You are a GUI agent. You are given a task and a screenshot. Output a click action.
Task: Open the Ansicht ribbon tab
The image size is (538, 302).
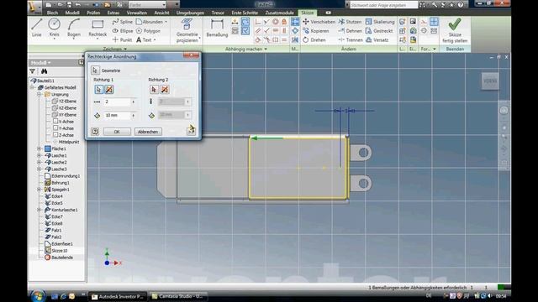pos(161,13)
